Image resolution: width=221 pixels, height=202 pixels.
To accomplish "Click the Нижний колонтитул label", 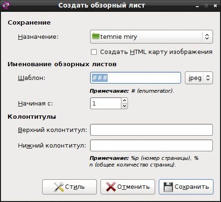I will point(52,146).
